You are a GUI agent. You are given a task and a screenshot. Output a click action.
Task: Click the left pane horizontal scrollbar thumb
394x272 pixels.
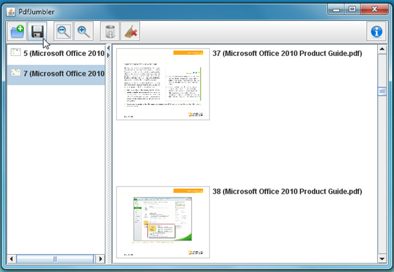point(55,258)
